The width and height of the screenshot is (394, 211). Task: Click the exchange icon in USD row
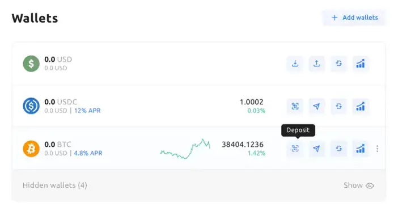(x=338, y=64)
